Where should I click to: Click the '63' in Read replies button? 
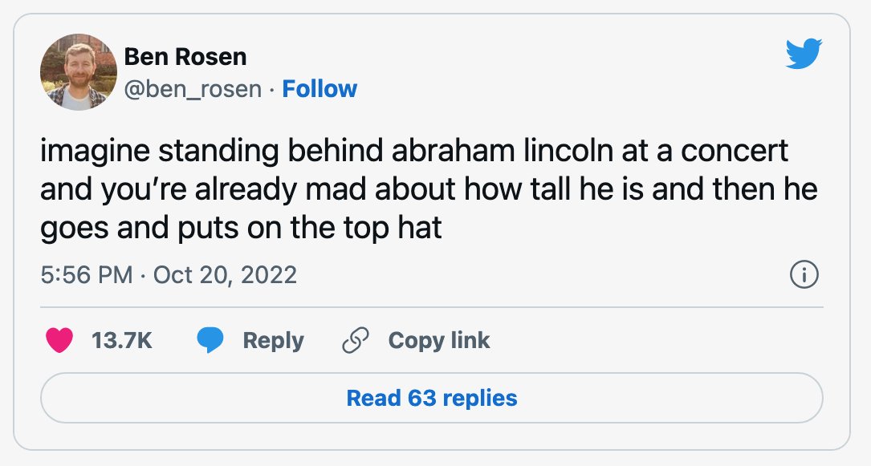[422, 398]
